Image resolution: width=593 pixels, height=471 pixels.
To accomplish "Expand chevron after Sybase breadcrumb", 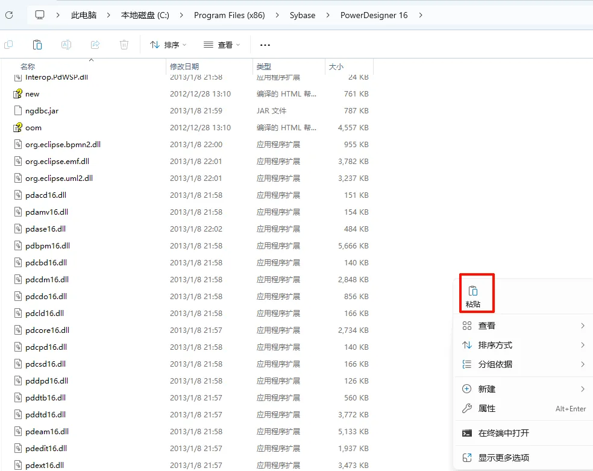I will tap(327, 15).
